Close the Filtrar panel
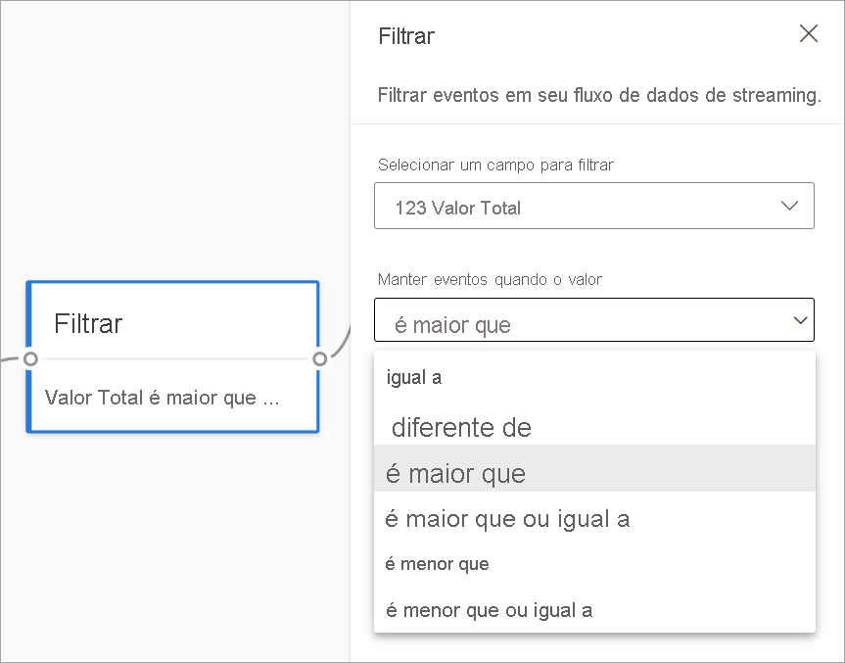The image size is (845, 663). tap(808, 33)
